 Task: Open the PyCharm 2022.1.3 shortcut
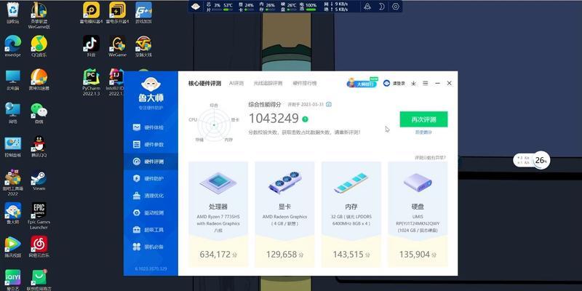coord(91,82)
